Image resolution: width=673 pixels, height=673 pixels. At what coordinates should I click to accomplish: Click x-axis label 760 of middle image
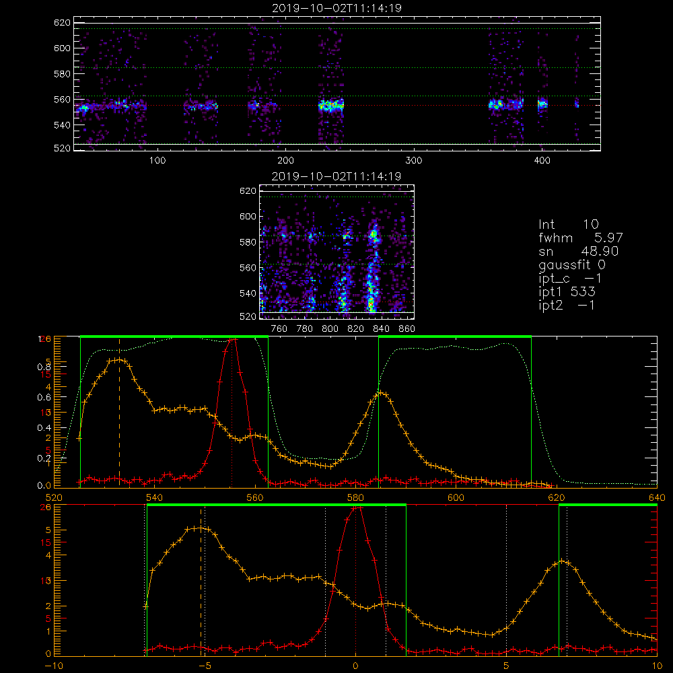[x=279, y=329]
